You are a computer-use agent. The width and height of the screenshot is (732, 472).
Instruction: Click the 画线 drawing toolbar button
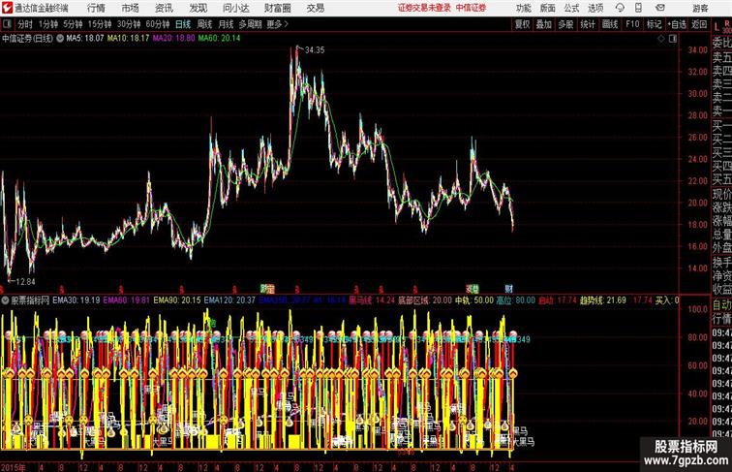[x=610, y=24]
